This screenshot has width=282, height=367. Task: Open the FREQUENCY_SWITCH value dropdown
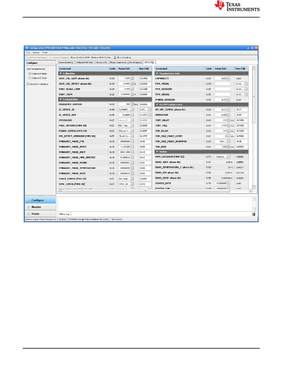click(132, 104)
